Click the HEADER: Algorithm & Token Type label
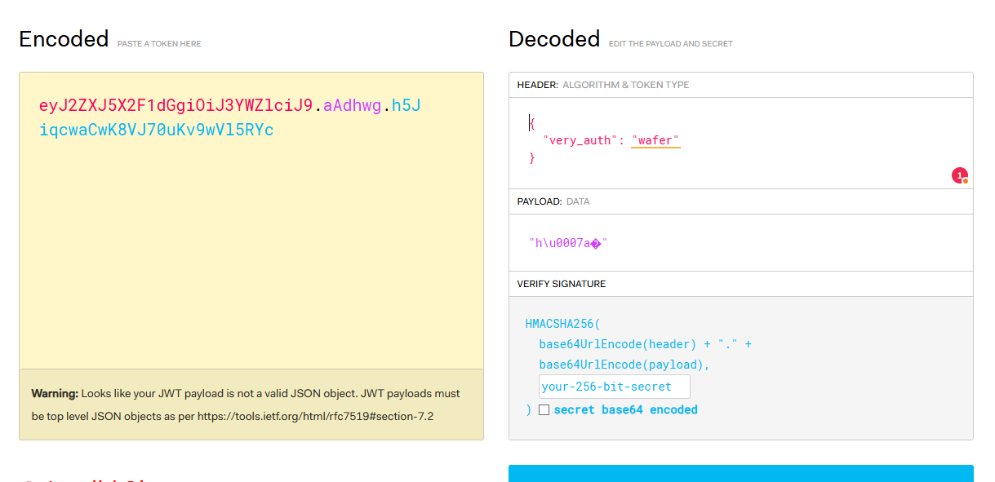995x482 pixels. 602,85
